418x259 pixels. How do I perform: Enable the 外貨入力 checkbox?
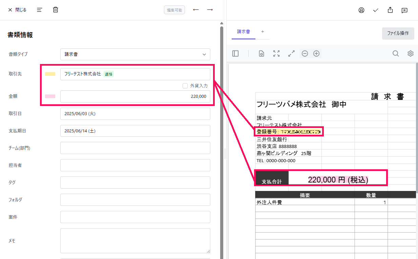tap(185, 86)
